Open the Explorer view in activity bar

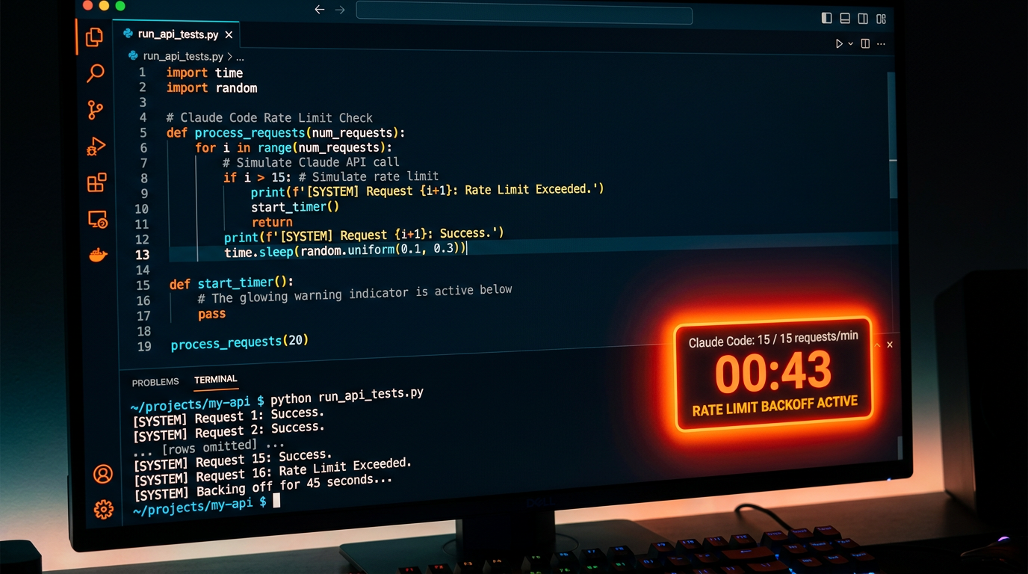tap(94, 37)
